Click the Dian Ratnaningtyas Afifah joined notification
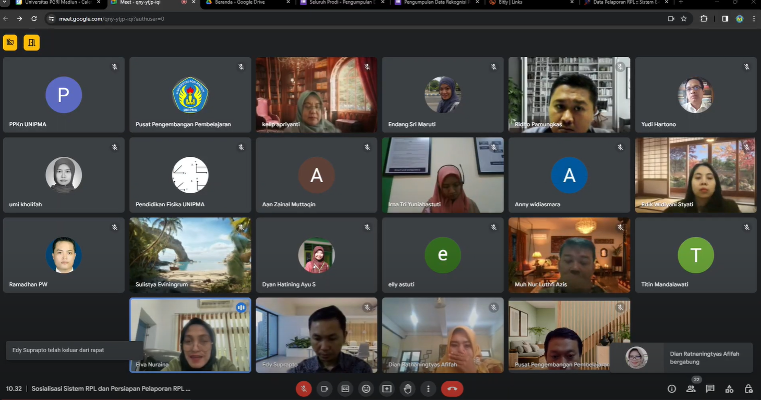The width and height of the screenshot is (761, 400). pos(681,357)
